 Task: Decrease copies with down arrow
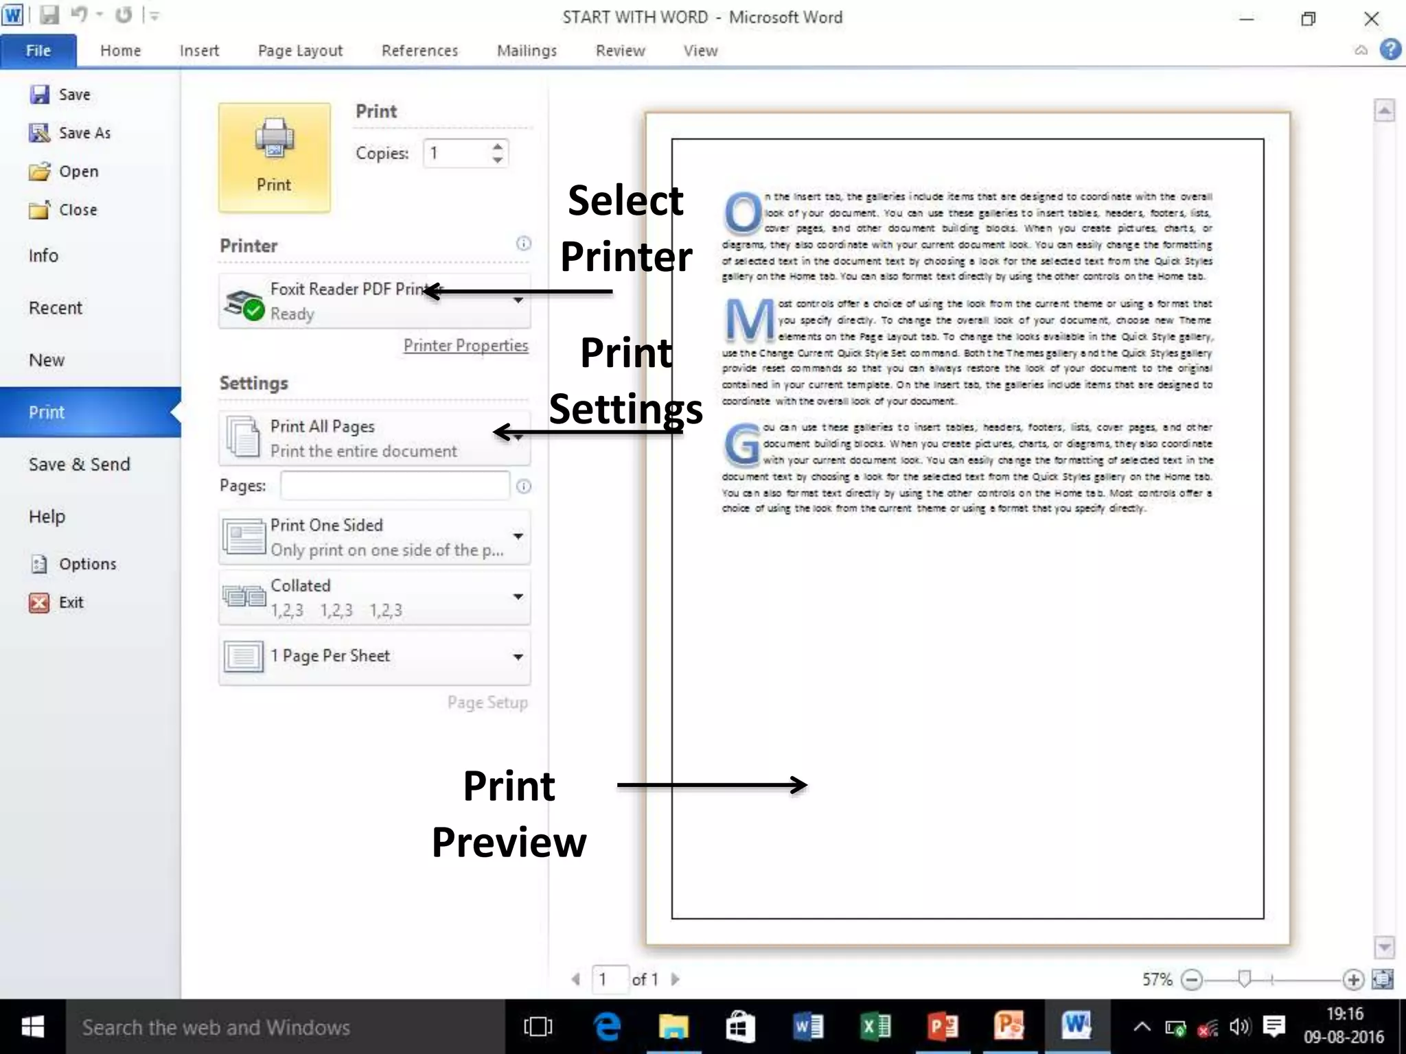pos(498,160)
